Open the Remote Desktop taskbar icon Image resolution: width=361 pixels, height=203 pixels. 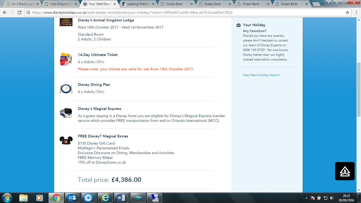(x=154, y=198)
